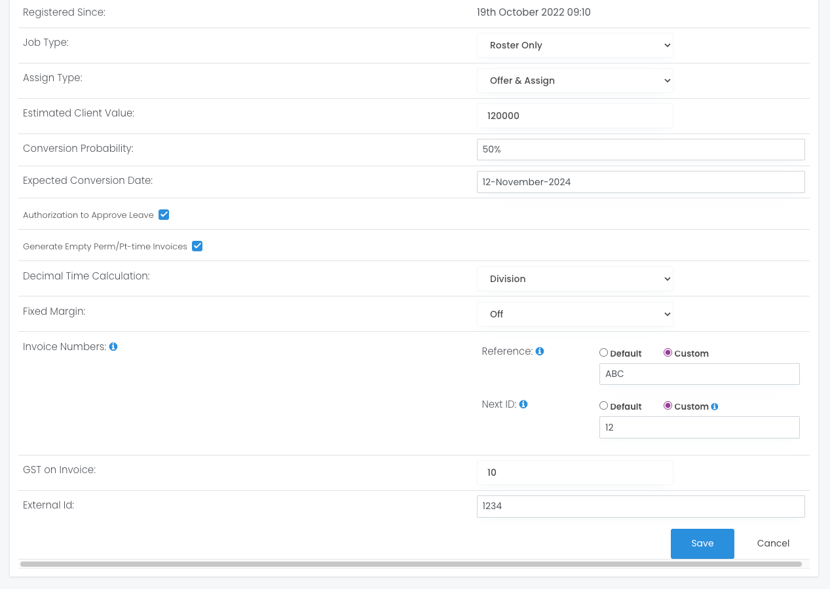Screen dimensions: 830x589
Task: Click info icon beside Reference label
Action: click(540, 351)
